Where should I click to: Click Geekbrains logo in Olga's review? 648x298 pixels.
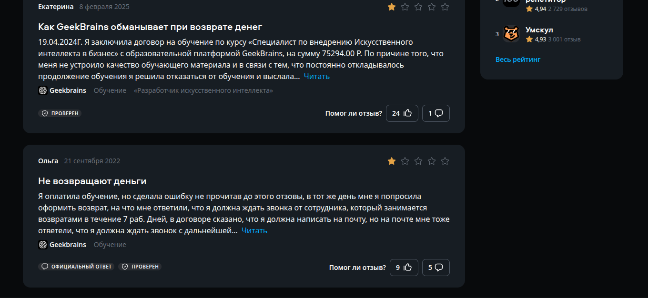click(43, 245)
